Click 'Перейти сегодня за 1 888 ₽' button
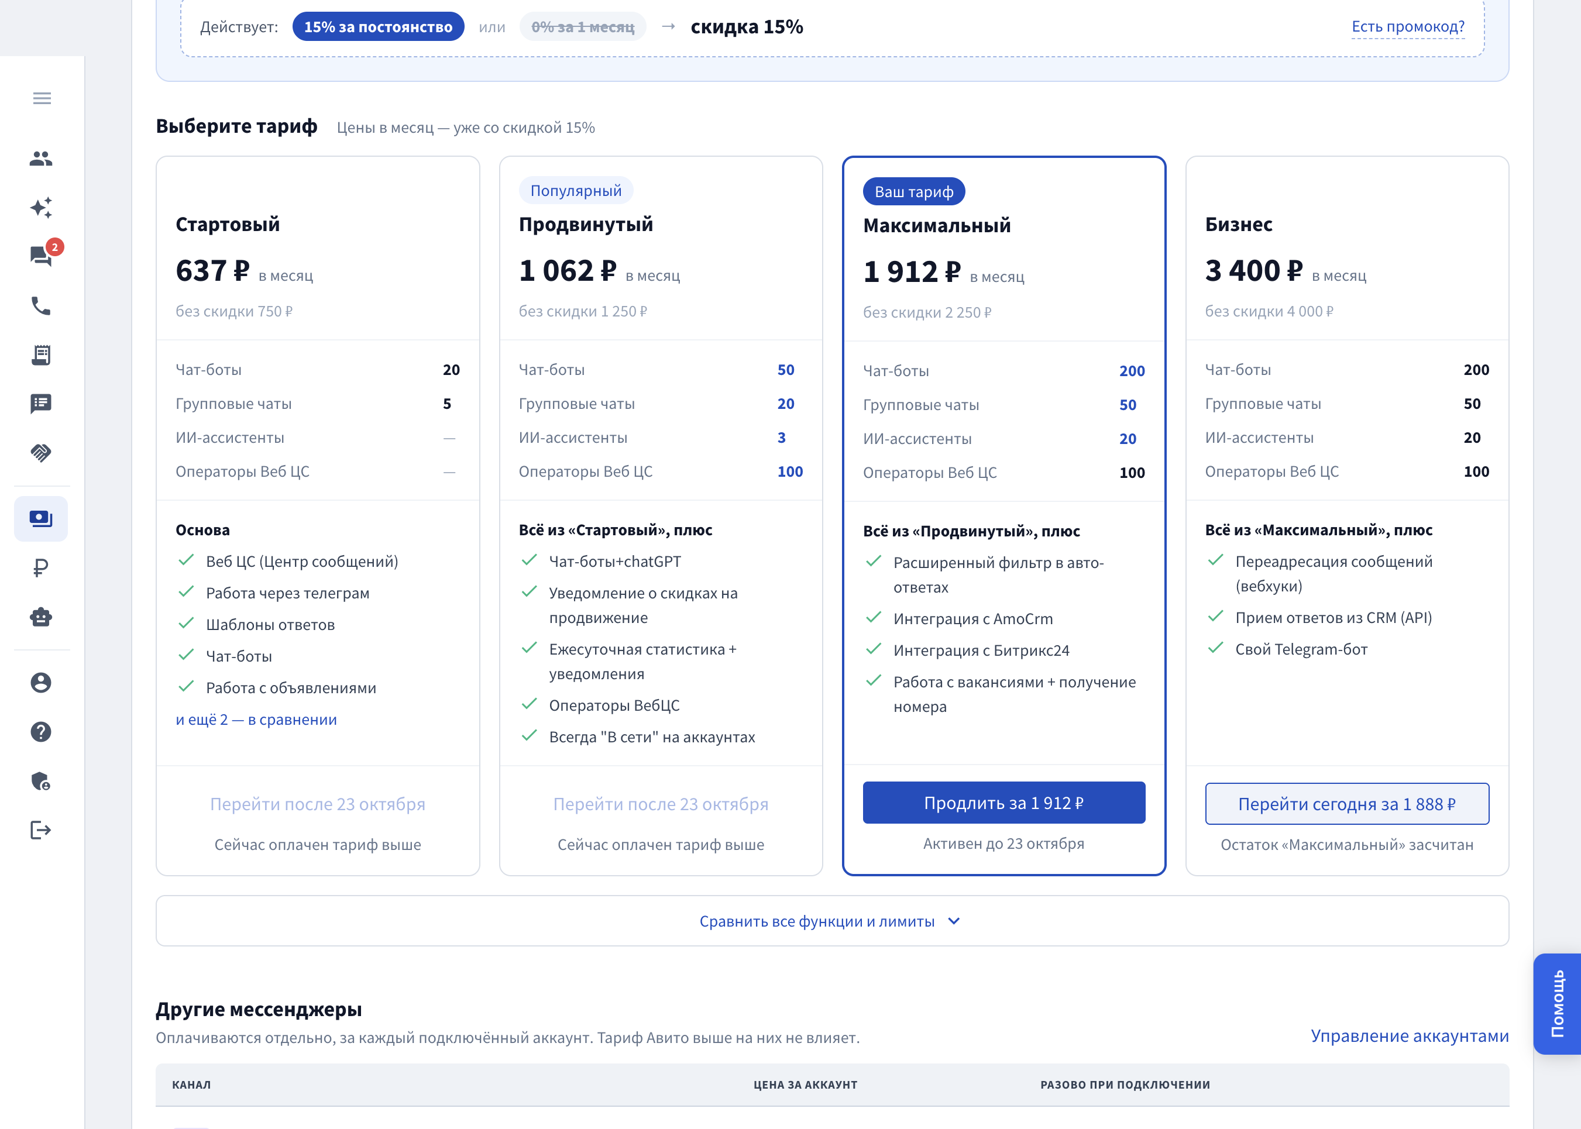Image resolution: width=1581 pixels, height=1129 pixels. point(1347,804)
